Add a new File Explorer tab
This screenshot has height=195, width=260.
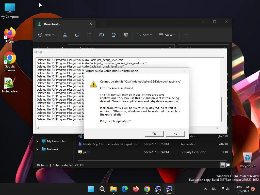(x=102, y=24)
